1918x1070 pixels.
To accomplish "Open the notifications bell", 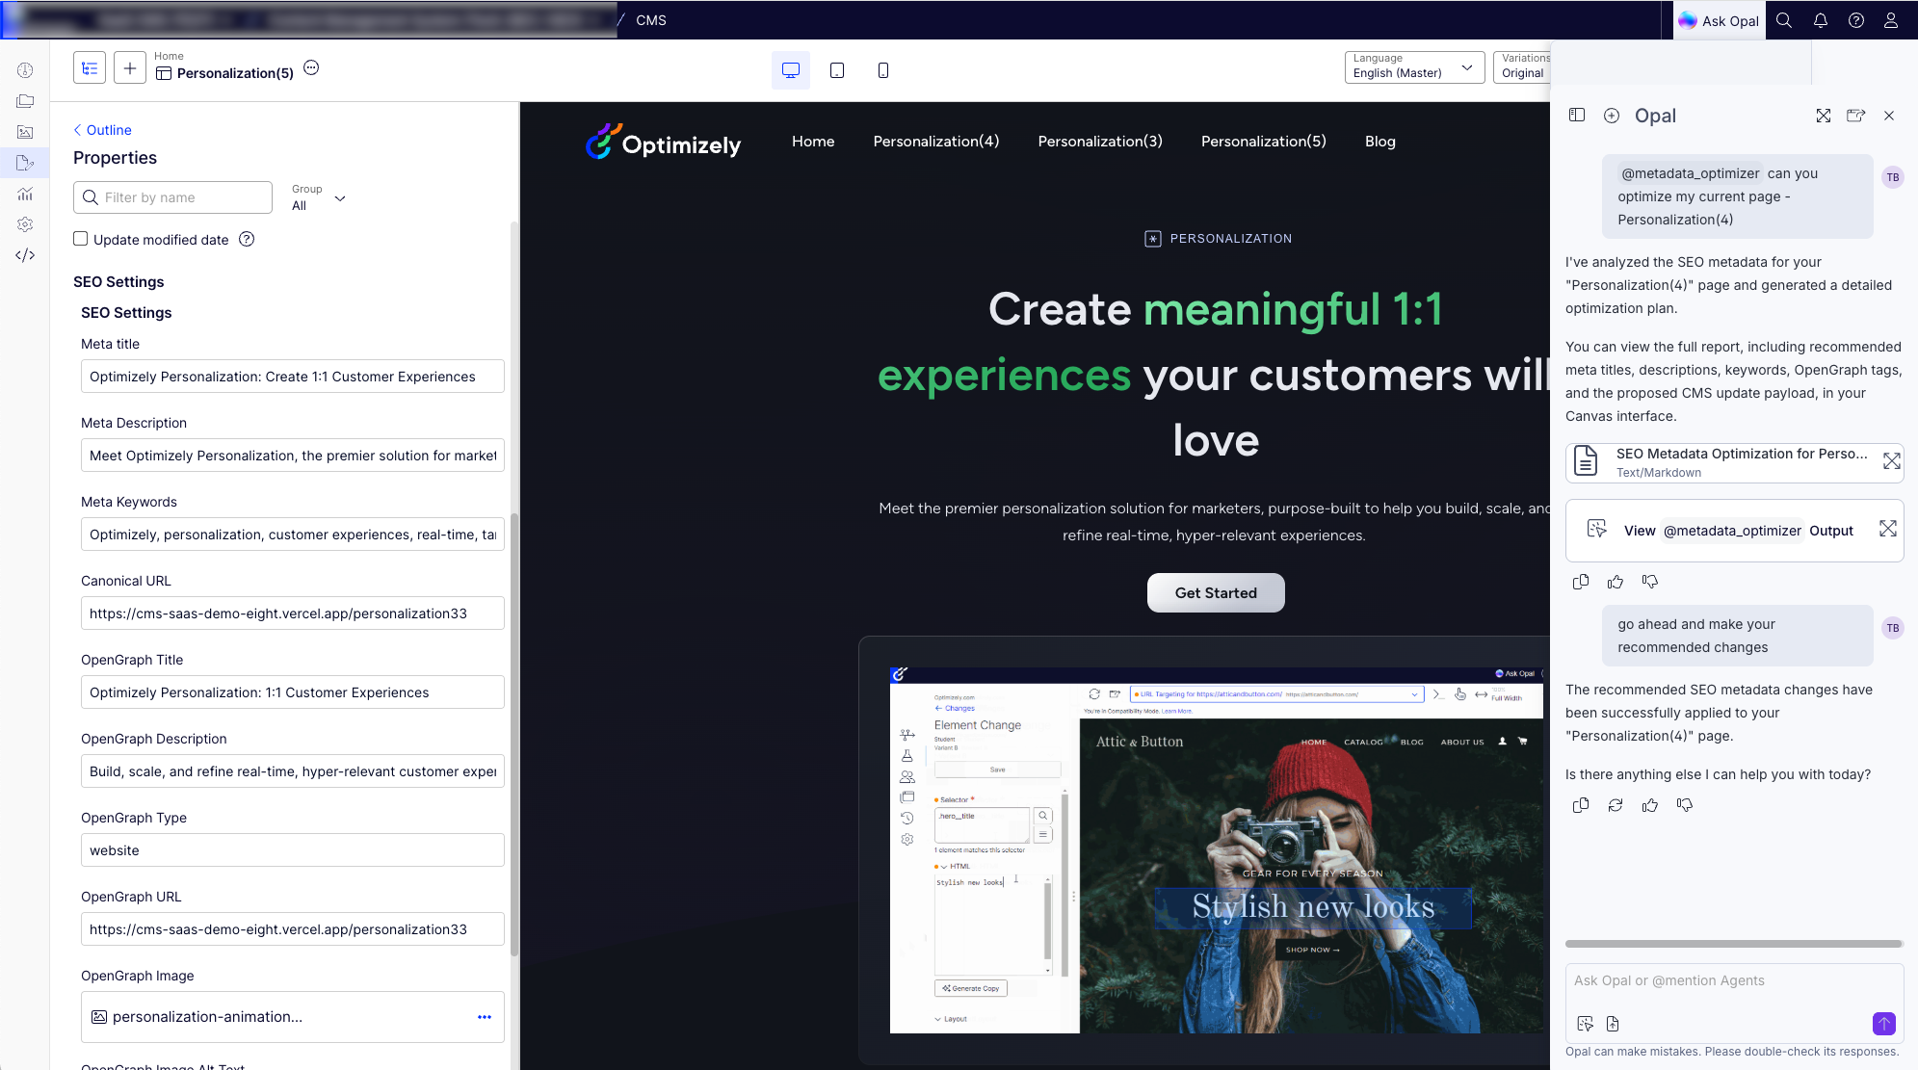I will click(x=1820, y=20).
